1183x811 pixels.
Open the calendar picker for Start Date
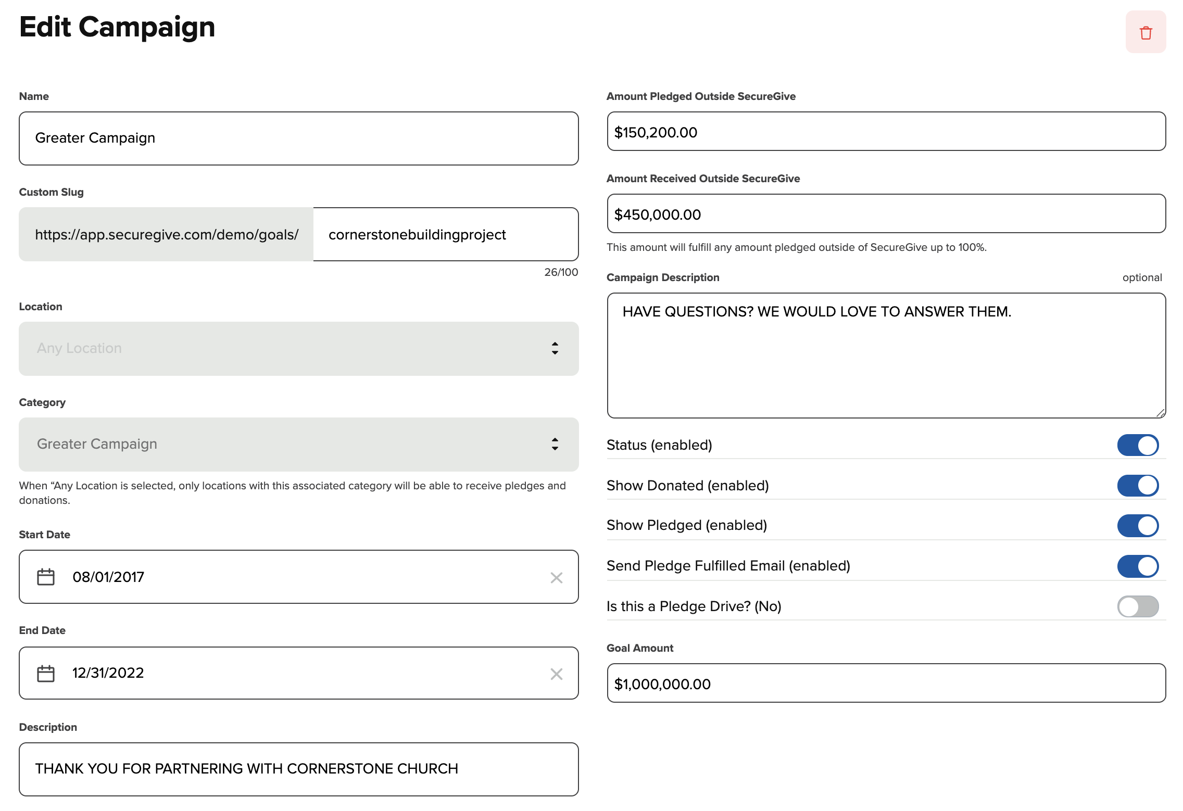pyautogui.click(x=46, y=577)
